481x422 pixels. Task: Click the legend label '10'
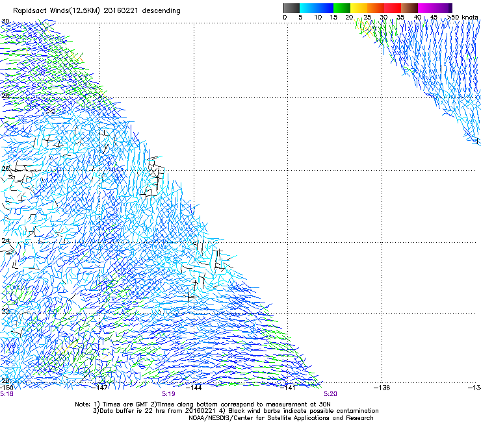pyautogui.click(x=318, y=18)
